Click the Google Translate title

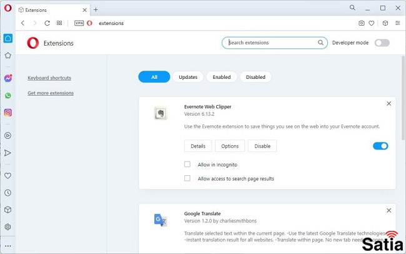202,213
